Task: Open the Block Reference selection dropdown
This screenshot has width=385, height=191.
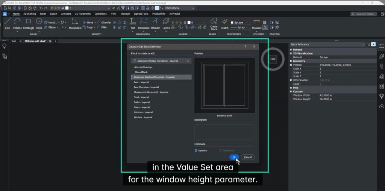Action: click(x=327, y=44)
